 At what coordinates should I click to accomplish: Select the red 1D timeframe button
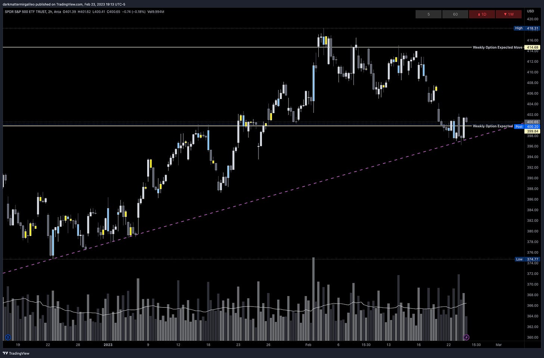(482, 14)
